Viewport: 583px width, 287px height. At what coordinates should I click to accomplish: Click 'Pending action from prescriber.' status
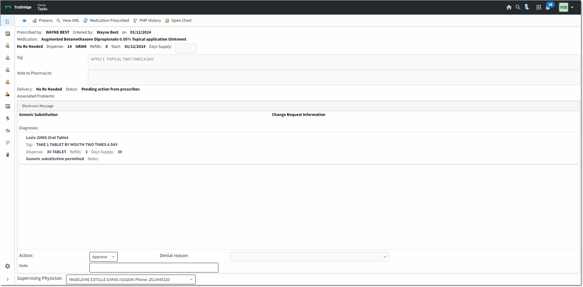(111, 89)
